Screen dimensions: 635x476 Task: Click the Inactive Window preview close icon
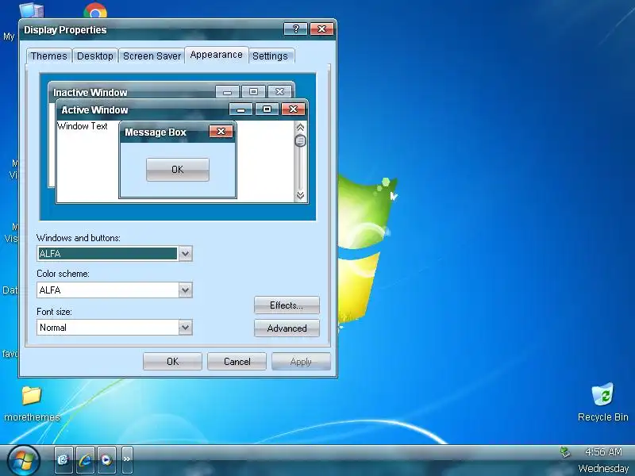pyautogui.click(x=280, y=92)
